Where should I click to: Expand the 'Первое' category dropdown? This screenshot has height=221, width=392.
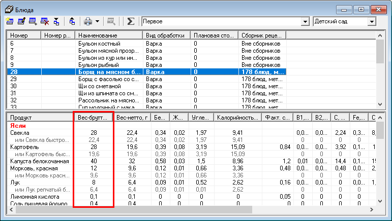point(305,22)
